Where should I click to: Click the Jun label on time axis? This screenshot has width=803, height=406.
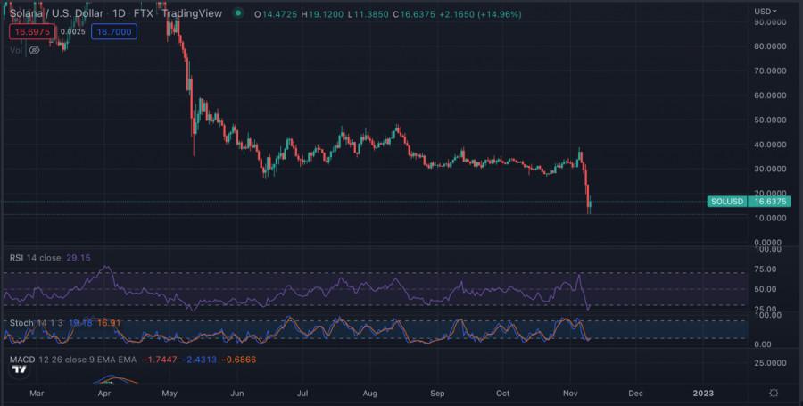click(237, 394)
